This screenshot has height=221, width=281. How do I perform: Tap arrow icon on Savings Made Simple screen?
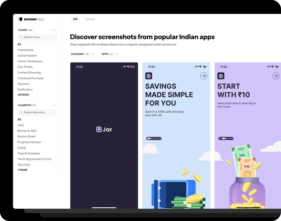pyautogui.click(x=204, y=76)
